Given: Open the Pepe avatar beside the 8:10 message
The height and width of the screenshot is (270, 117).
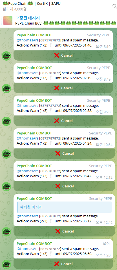Looking at the screenshot, I should 6,56.
